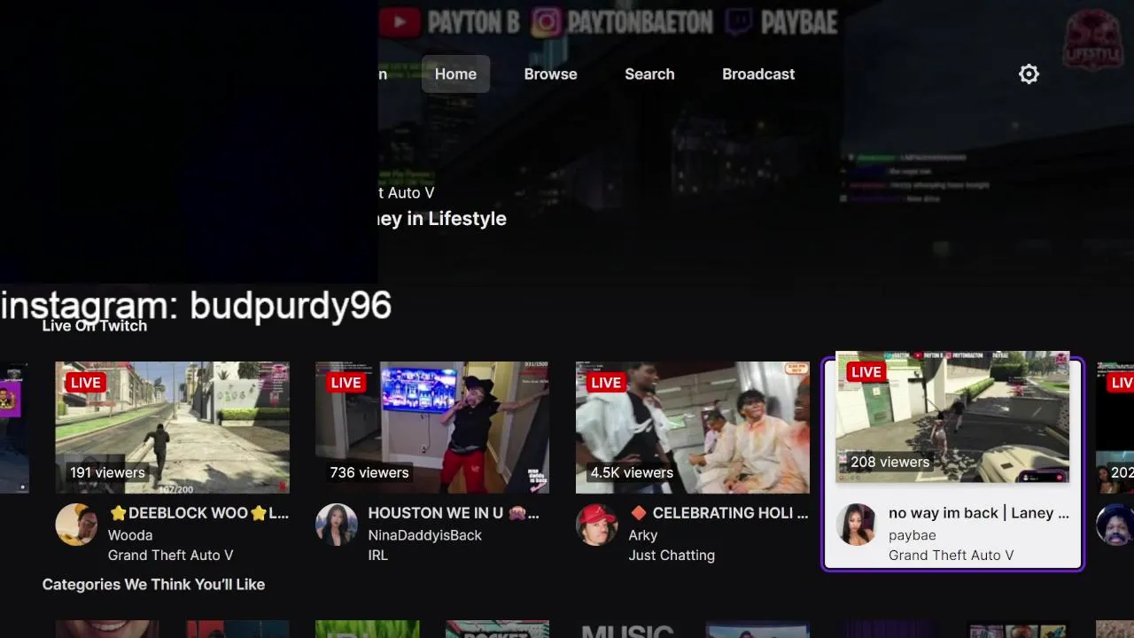Select the DEEBLOCK WOO stream title
The height and width of the screenshot is (638, 1134).
click(198, 513)
